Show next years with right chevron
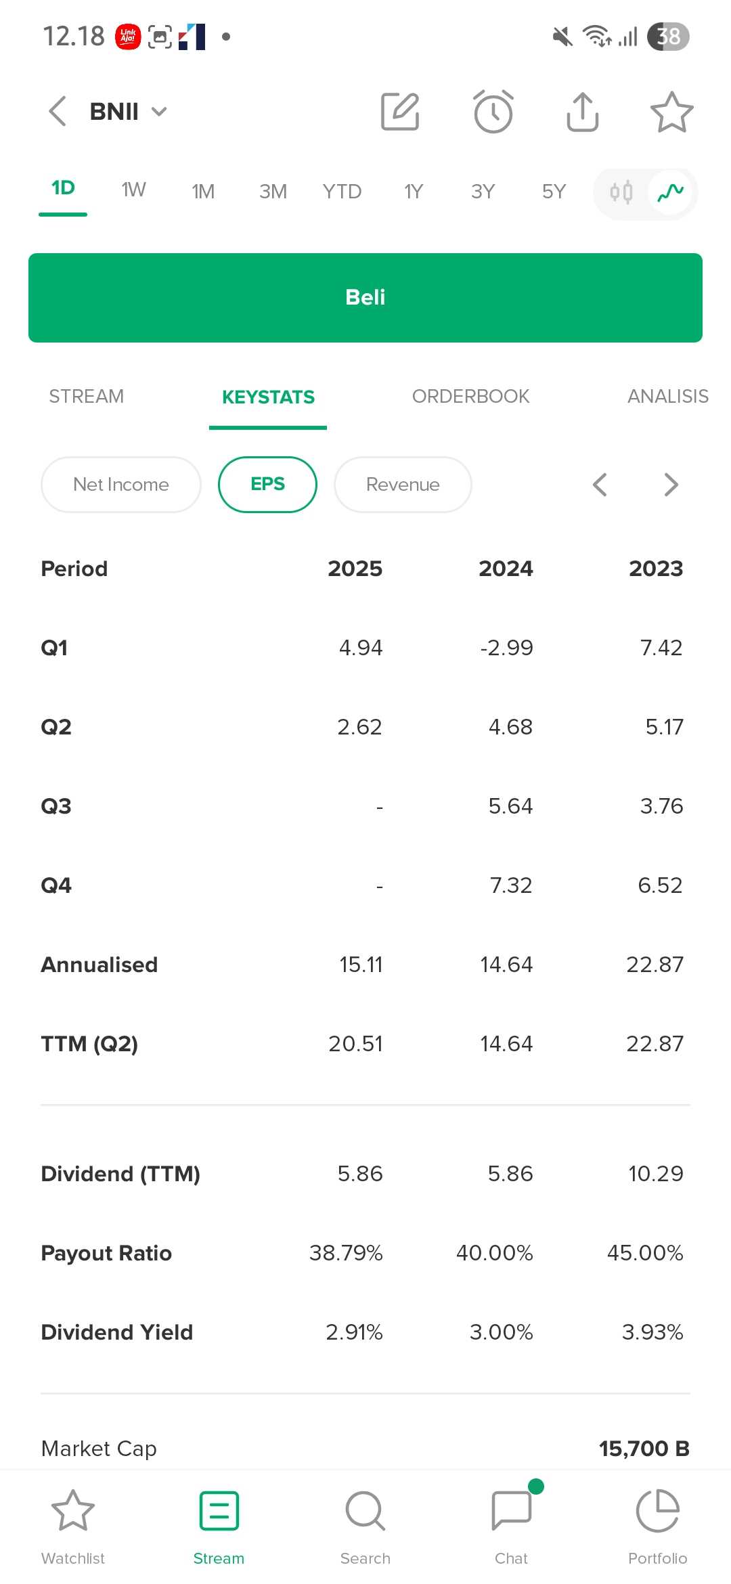Viewport: 731px width, 1584px height. point(671,485)
